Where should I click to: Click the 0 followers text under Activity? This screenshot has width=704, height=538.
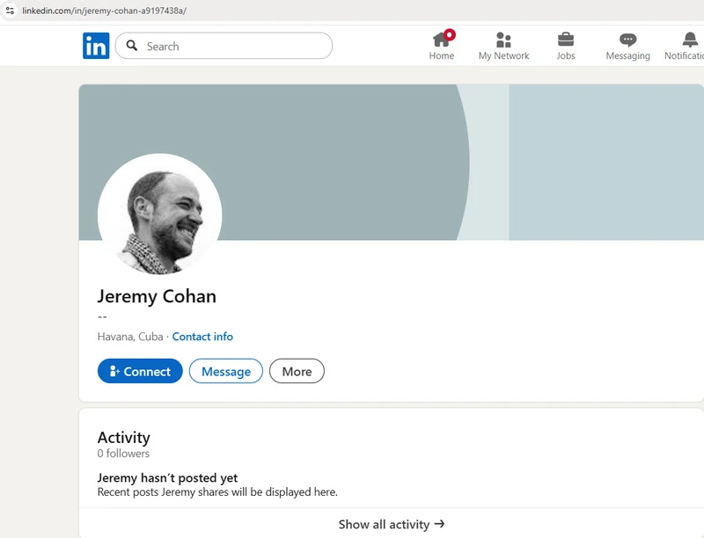123,454
